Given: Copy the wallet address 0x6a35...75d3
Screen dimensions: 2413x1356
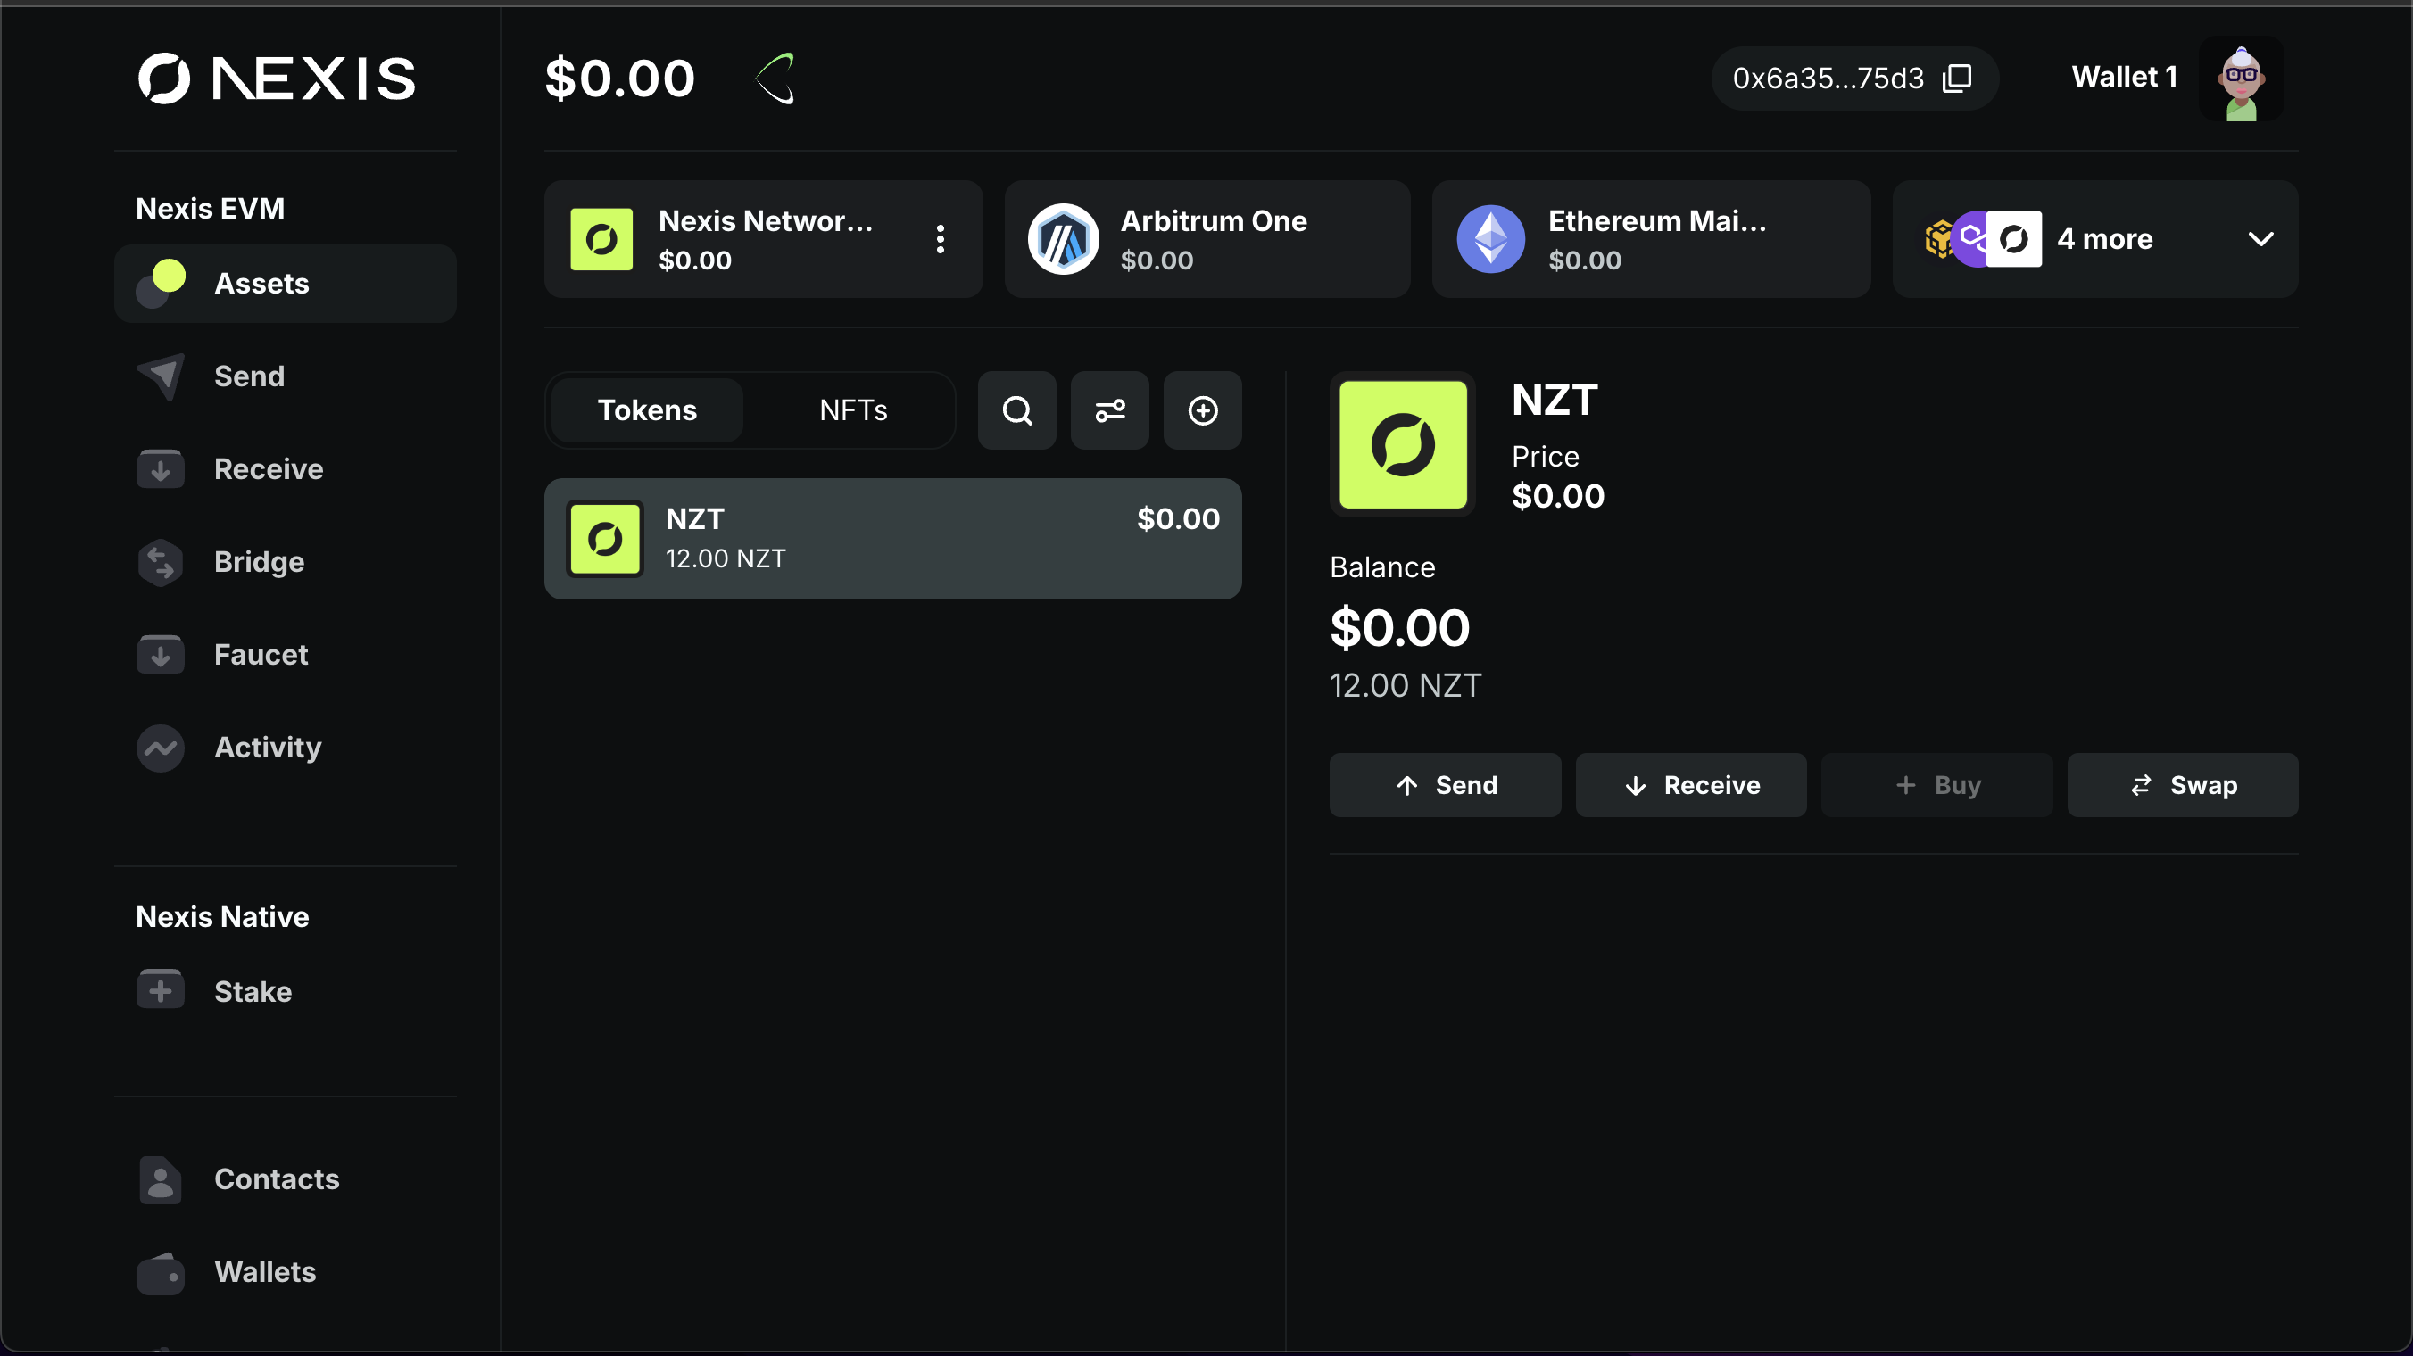Looking at the screenshot, I should pos(1957,79).
